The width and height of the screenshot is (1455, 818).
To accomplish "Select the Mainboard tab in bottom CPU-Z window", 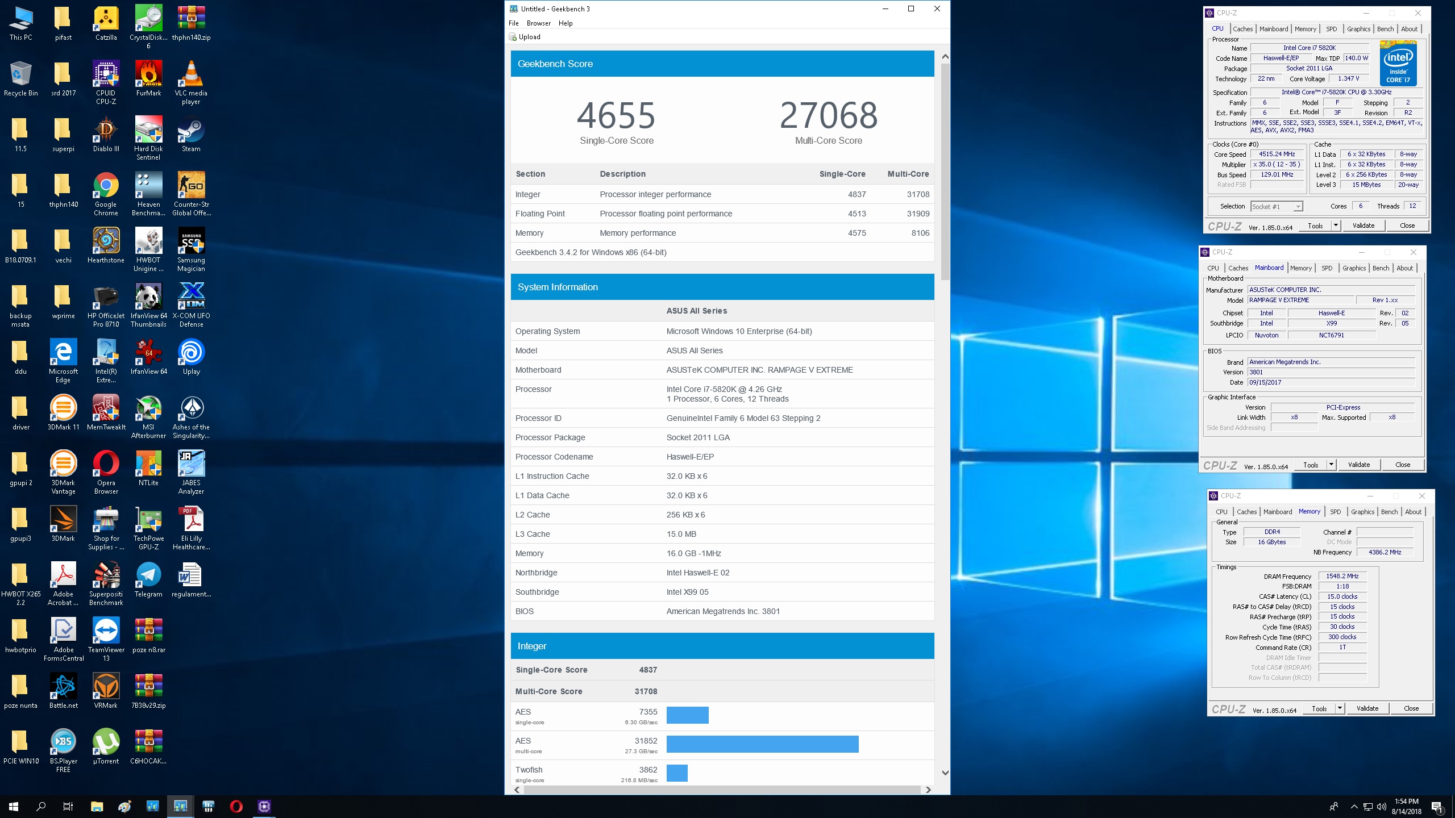I will [x=1278, y=512].
